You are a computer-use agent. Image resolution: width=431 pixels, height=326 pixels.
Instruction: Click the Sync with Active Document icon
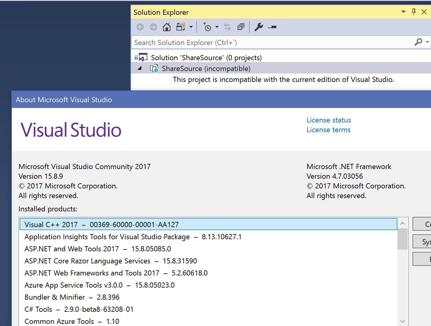point(227,27)
